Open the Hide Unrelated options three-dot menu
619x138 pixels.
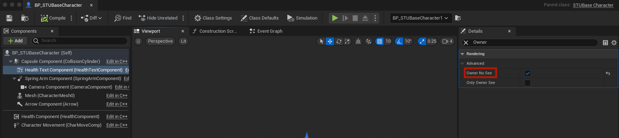tap(183, 18)
